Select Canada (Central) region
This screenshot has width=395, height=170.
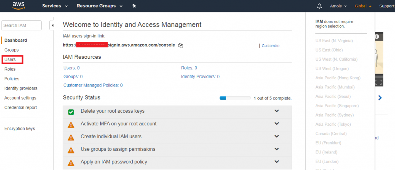pyautogui.click(x=331, y=133)
